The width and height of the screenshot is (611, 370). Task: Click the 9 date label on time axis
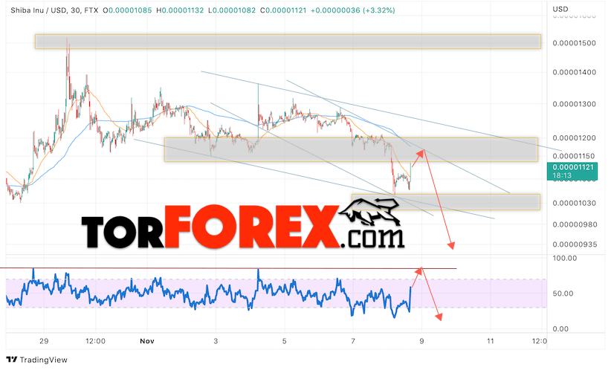tap(421, 341)
